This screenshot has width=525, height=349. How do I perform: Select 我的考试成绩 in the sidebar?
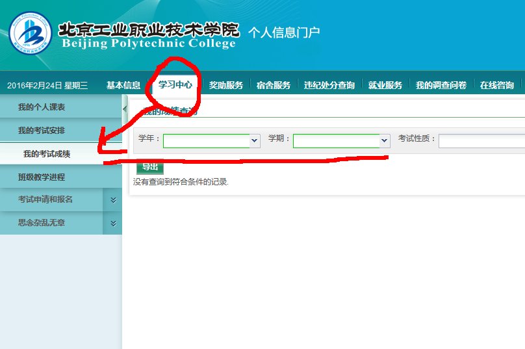[61, 154]
